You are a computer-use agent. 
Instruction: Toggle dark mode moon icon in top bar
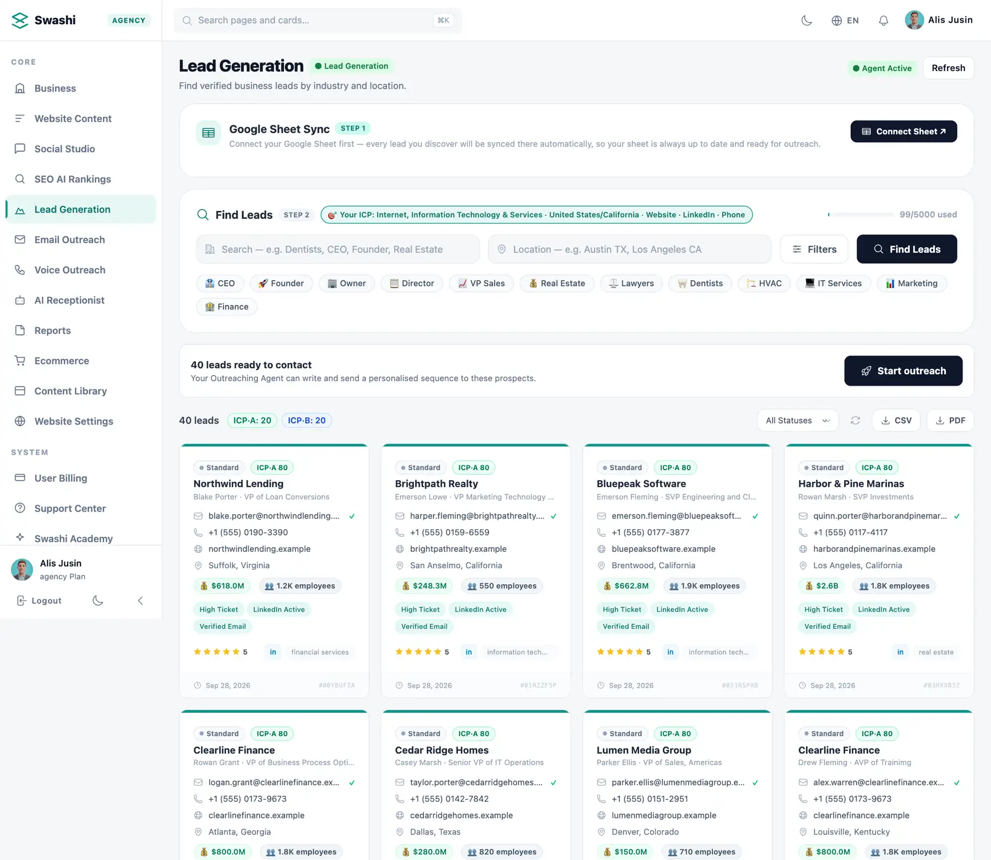pos(807,20)
